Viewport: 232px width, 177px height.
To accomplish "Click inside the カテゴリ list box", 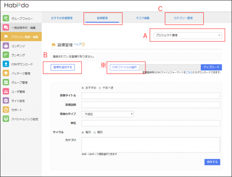I will coord(151,145).
